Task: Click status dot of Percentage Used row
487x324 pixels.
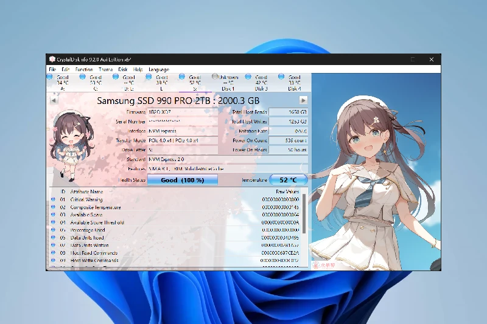Action: (x=53, y=230)
